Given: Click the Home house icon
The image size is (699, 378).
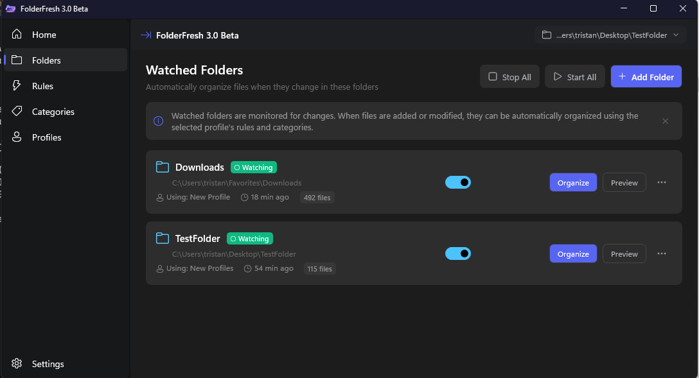Looking at the screenshot, I should (17, 35).
